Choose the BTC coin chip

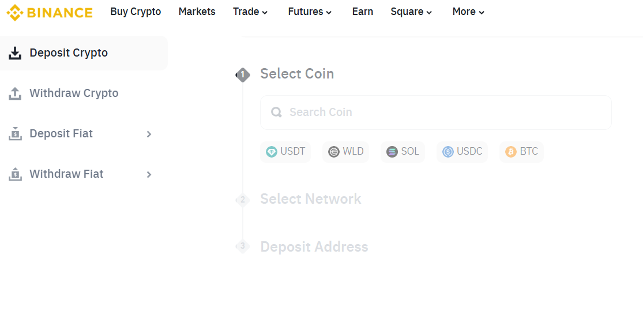click(522, 152)
